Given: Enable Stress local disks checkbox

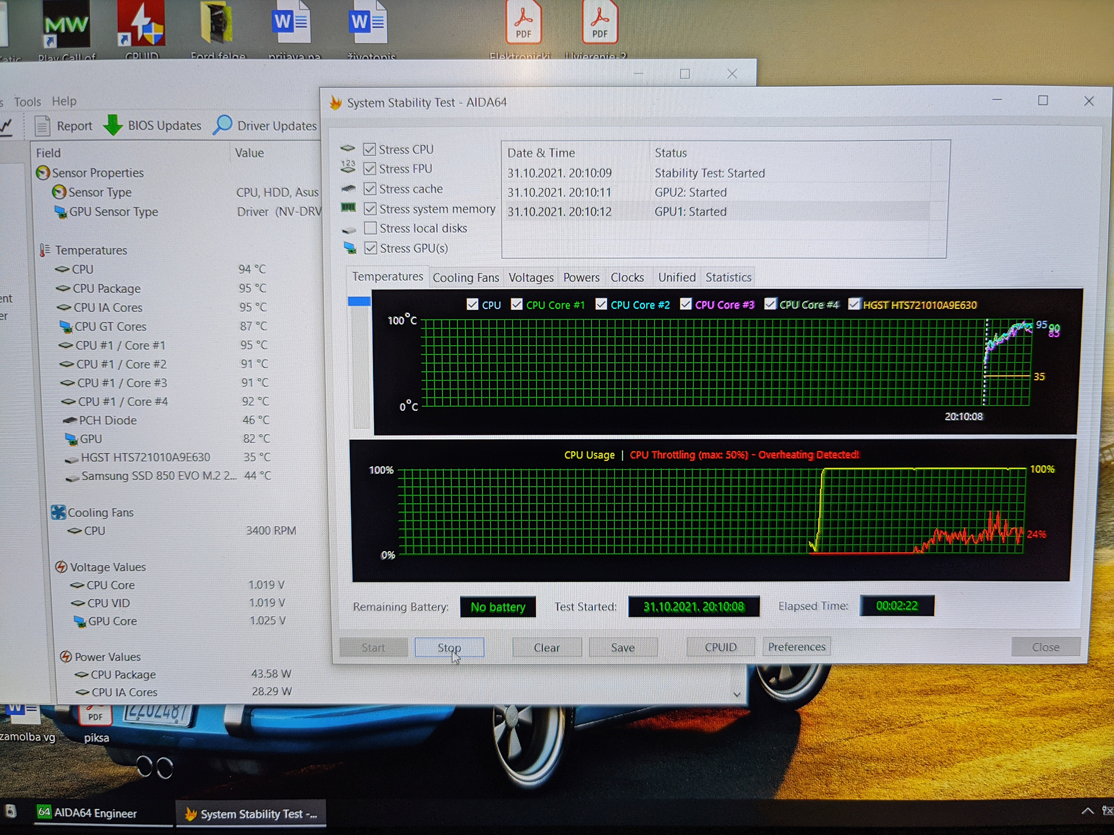Looking at the screenshot, I should [370, 228].
